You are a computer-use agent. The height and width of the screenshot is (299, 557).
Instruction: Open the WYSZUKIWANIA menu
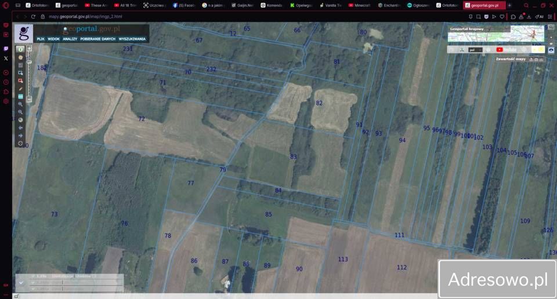point(132,39)
